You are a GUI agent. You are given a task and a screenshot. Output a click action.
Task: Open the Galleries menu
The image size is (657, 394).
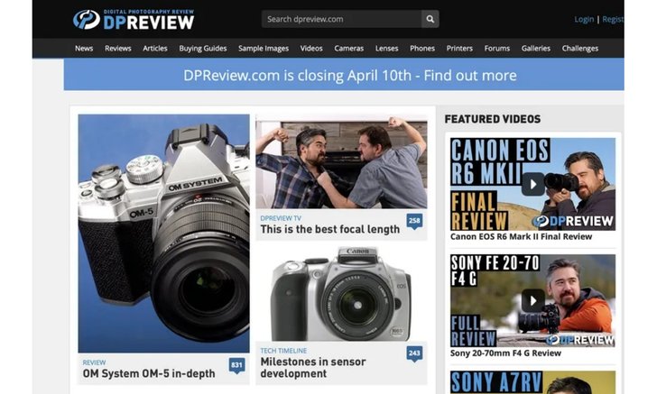[x=536, y=48]
